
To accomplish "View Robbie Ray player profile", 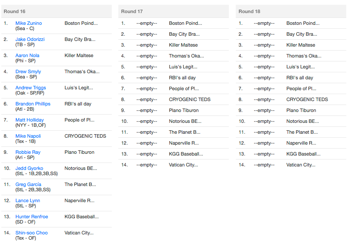I will click(28, 152).
